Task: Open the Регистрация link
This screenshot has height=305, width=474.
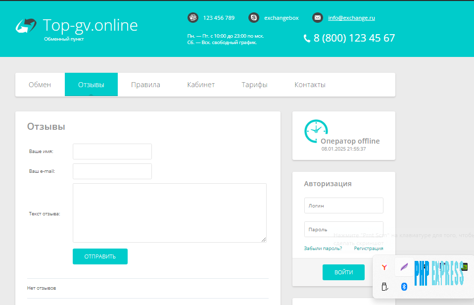Action: pos(369,249)
